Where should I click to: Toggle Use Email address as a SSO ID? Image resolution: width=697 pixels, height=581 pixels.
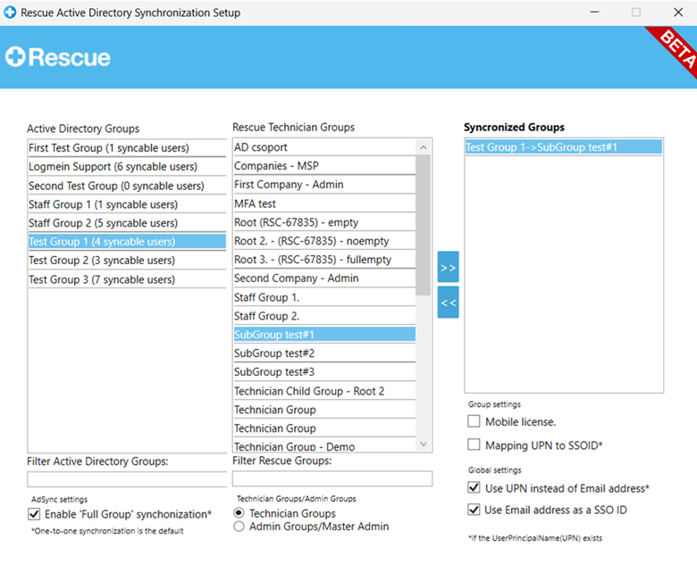point(474,510)
